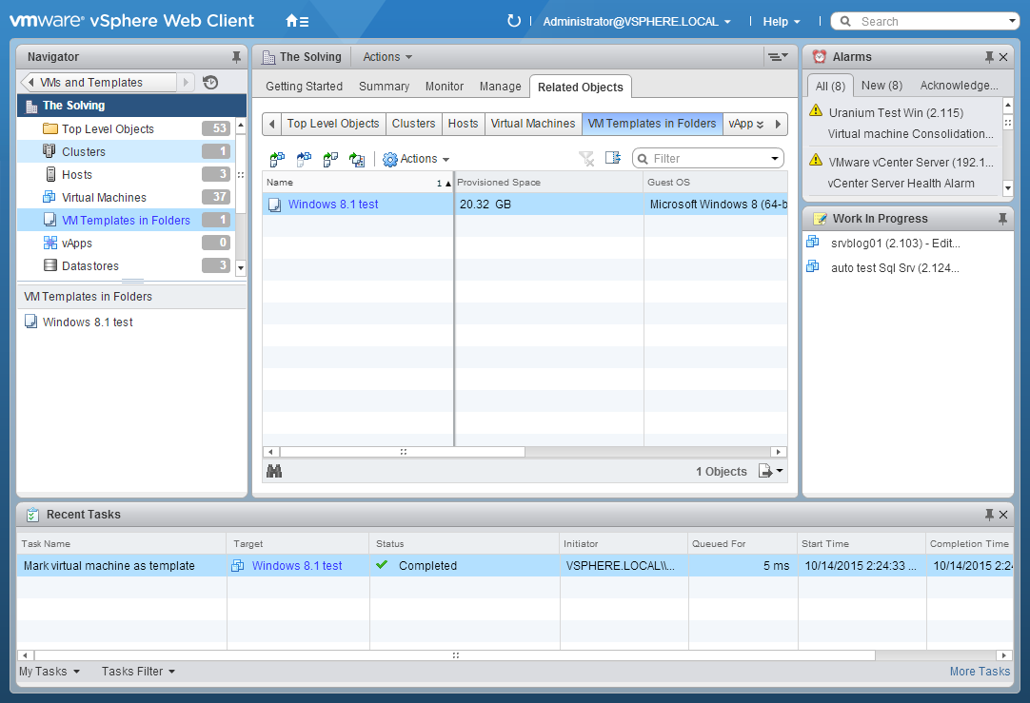Open the My Tasks dropdown
Image resolution: width=1030 pixels, height=703 pixels.
pyautogui.click(x=50, y=672)
